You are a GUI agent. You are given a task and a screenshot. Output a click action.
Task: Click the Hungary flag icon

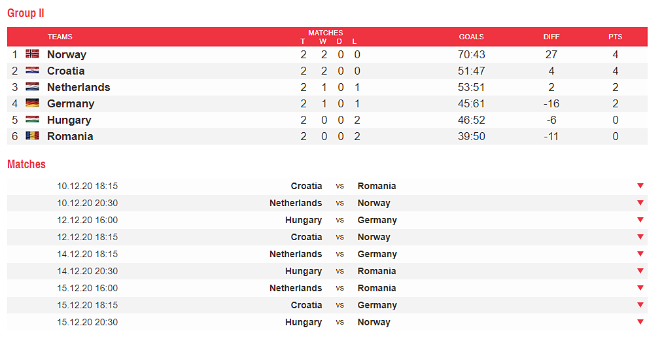(x=32, y=120)
